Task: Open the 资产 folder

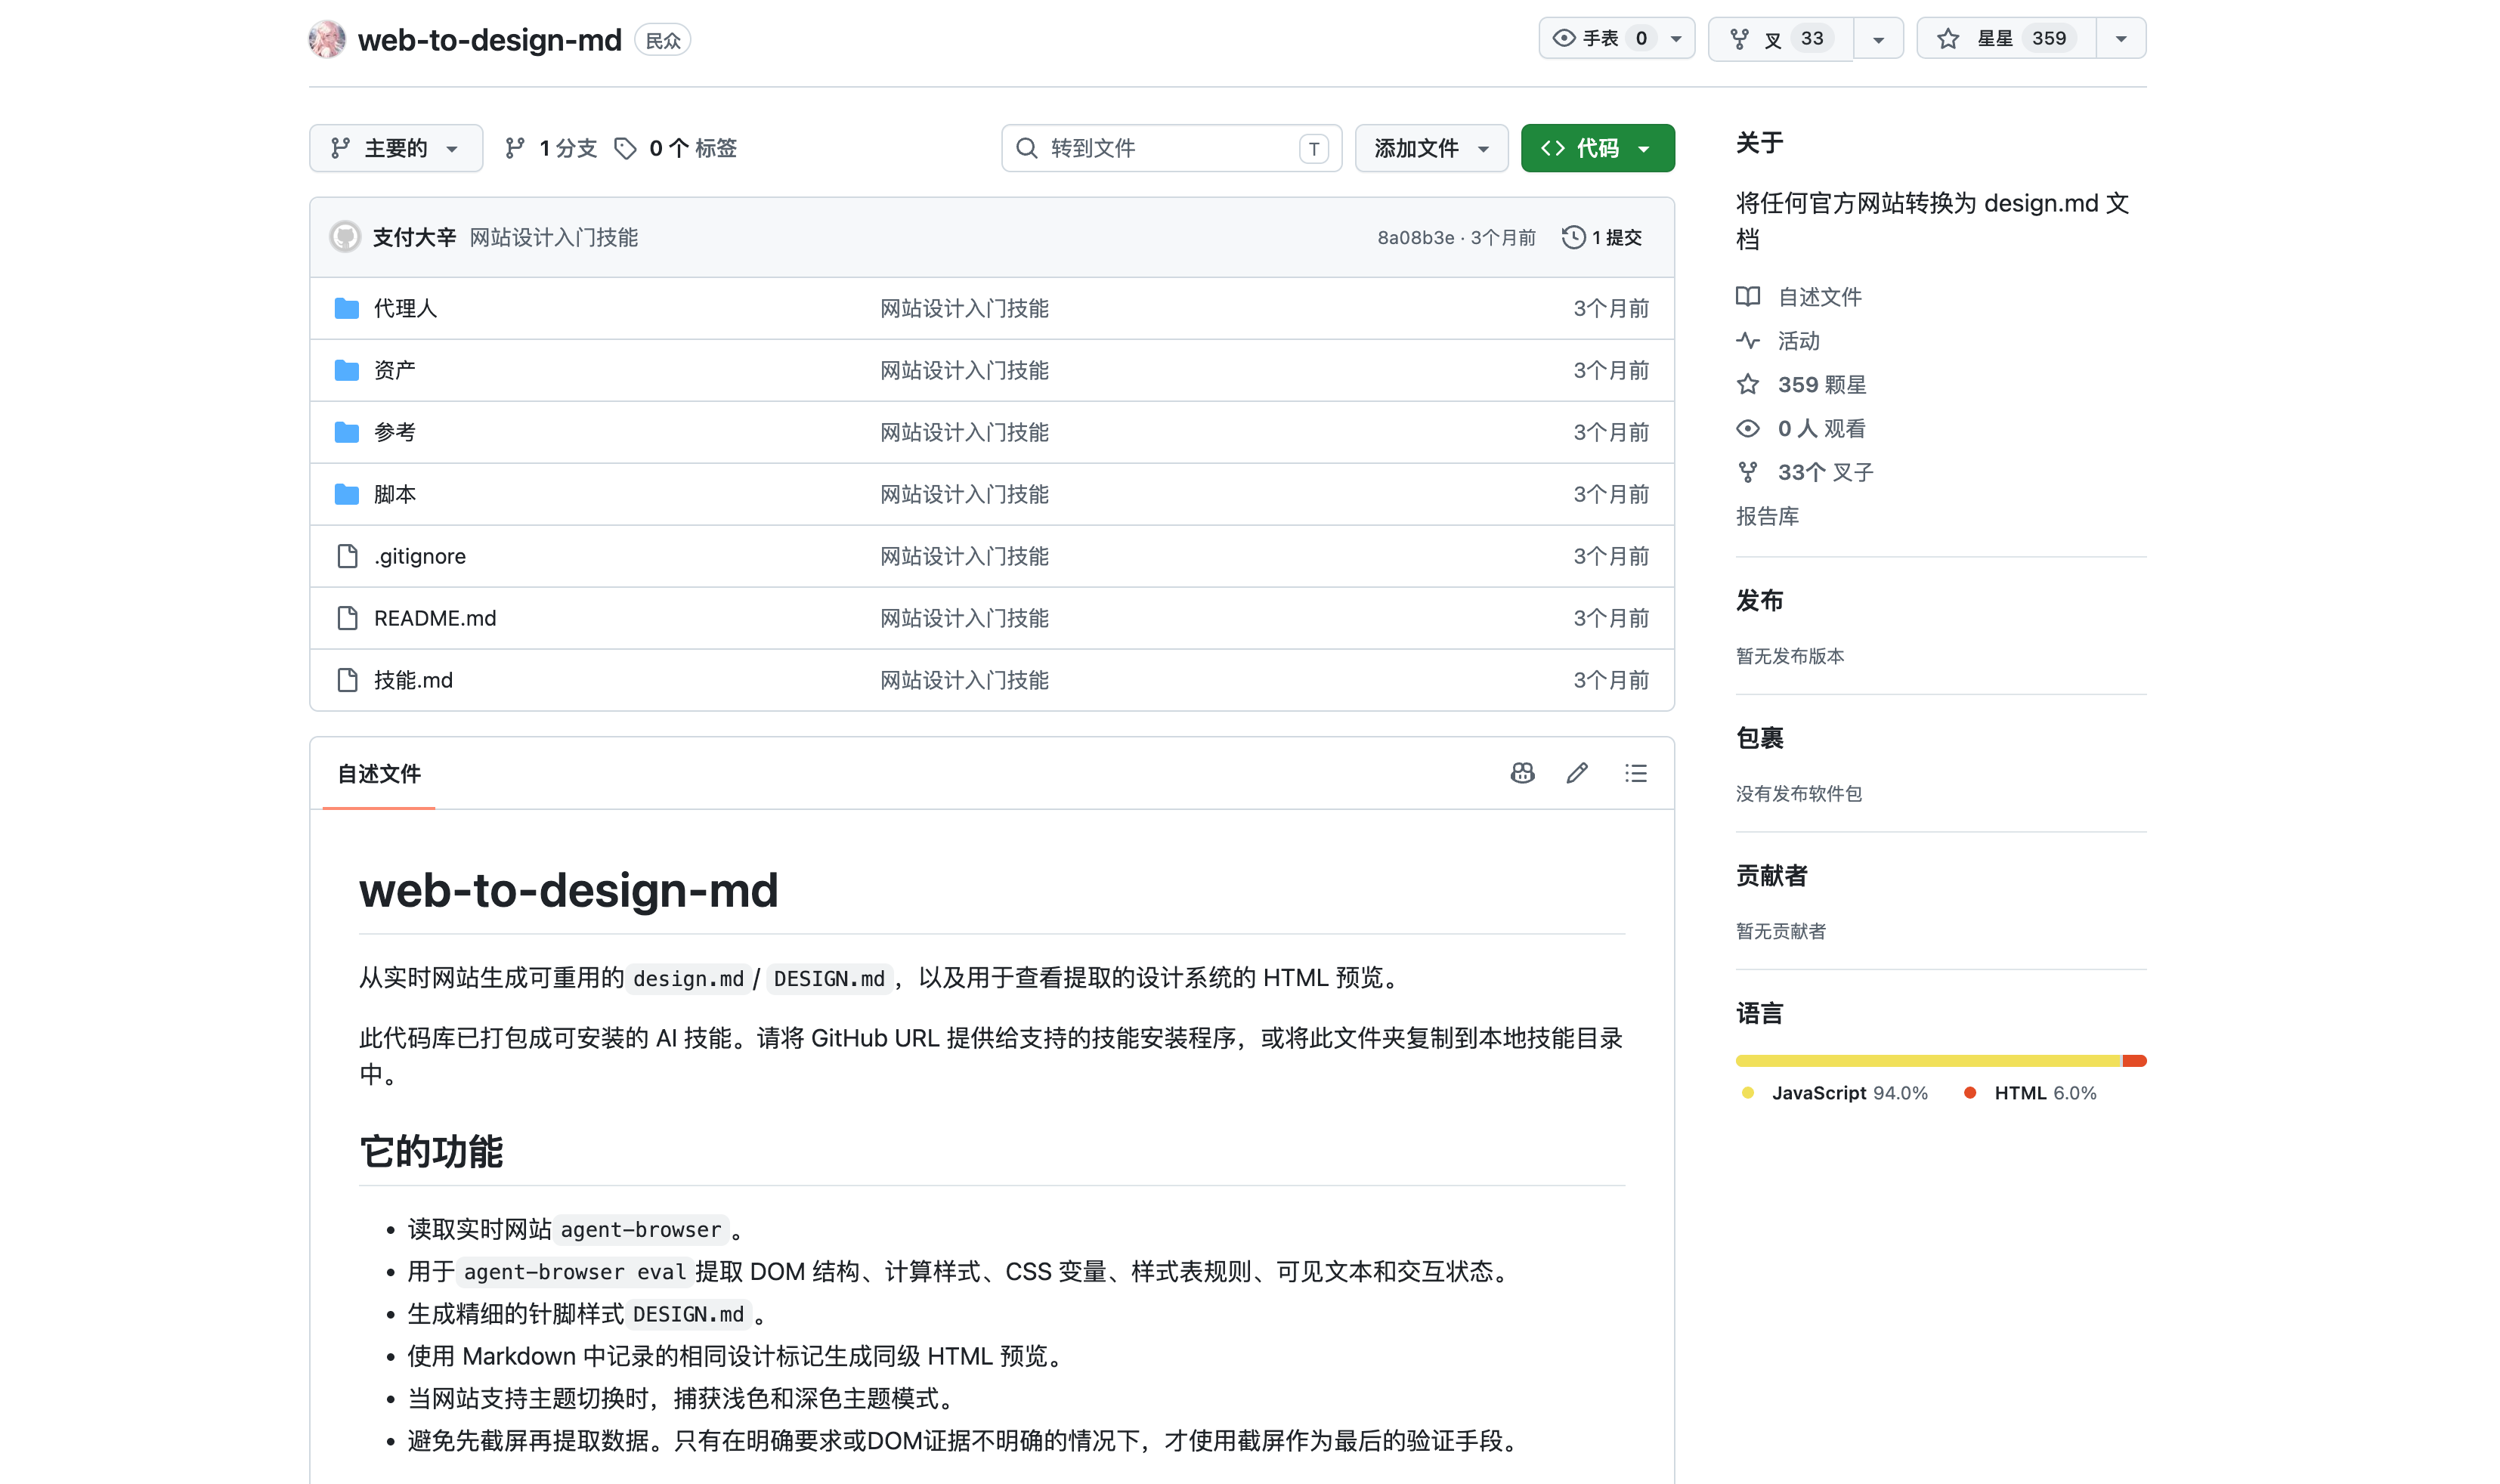Action: (x=395, y=370)
